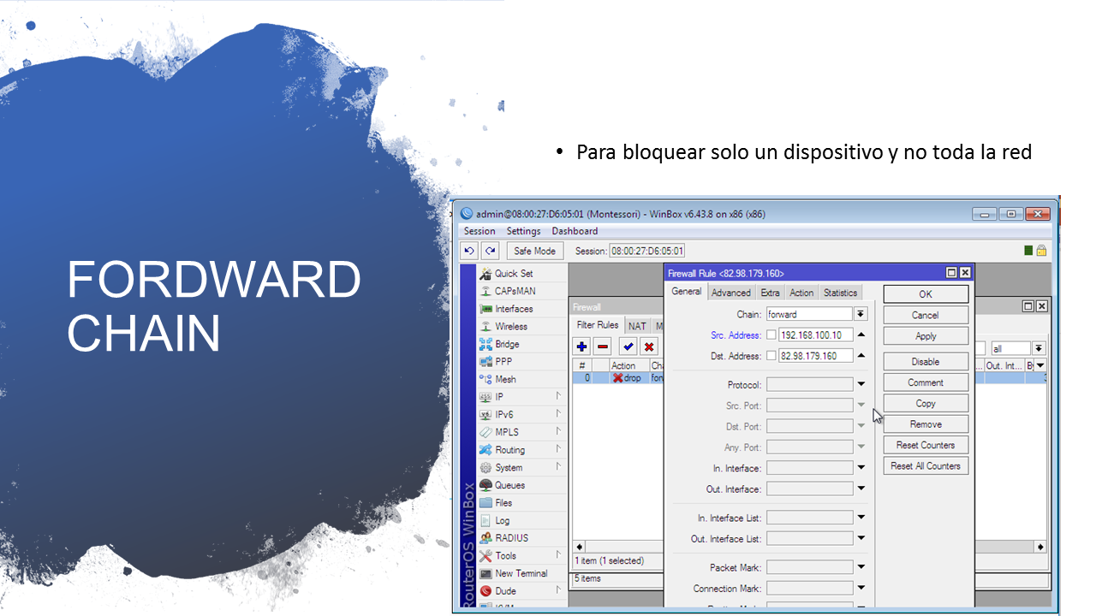The image size is (1096, 616).
Task: Toggle the Safe Mode button
Action: pyautogui.click(x=534, y=251)
